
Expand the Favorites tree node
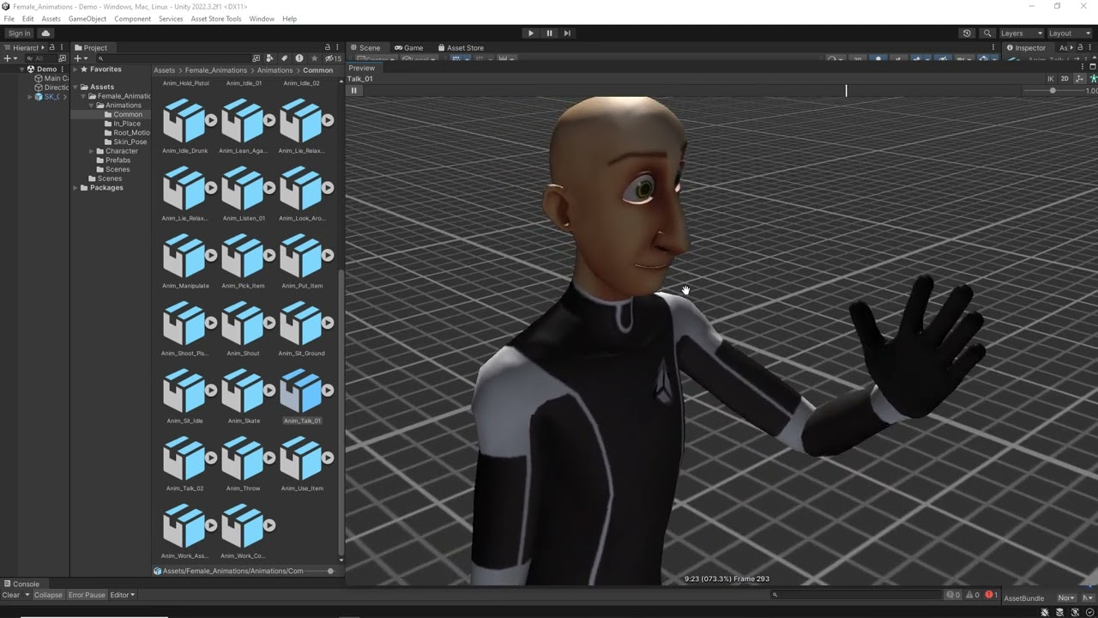click(75, 70)
